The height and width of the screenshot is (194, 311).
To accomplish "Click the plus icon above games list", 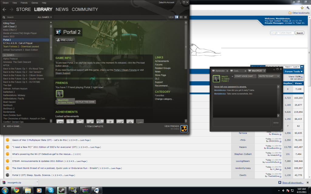I will click(x=51, y=22).
